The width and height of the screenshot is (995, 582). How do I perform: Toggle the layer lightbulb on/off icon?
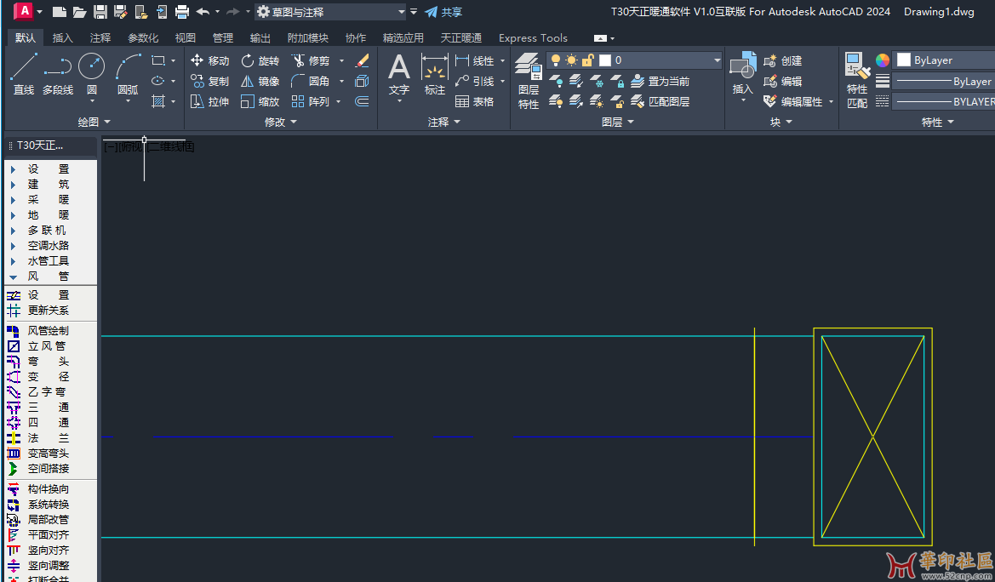point(556,60)
